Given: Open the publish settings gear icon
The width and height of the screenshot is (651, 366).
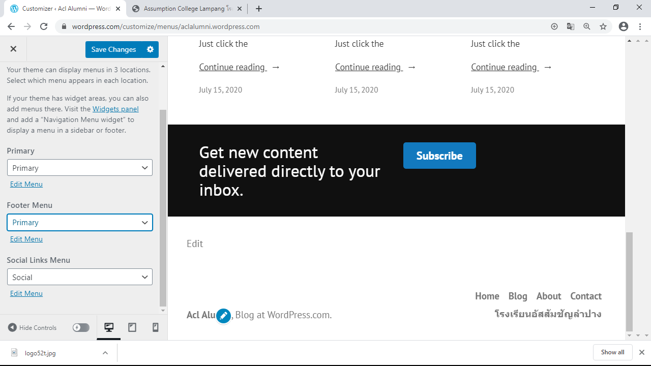Looking at the screenshot, I should [x=150, y=49].
